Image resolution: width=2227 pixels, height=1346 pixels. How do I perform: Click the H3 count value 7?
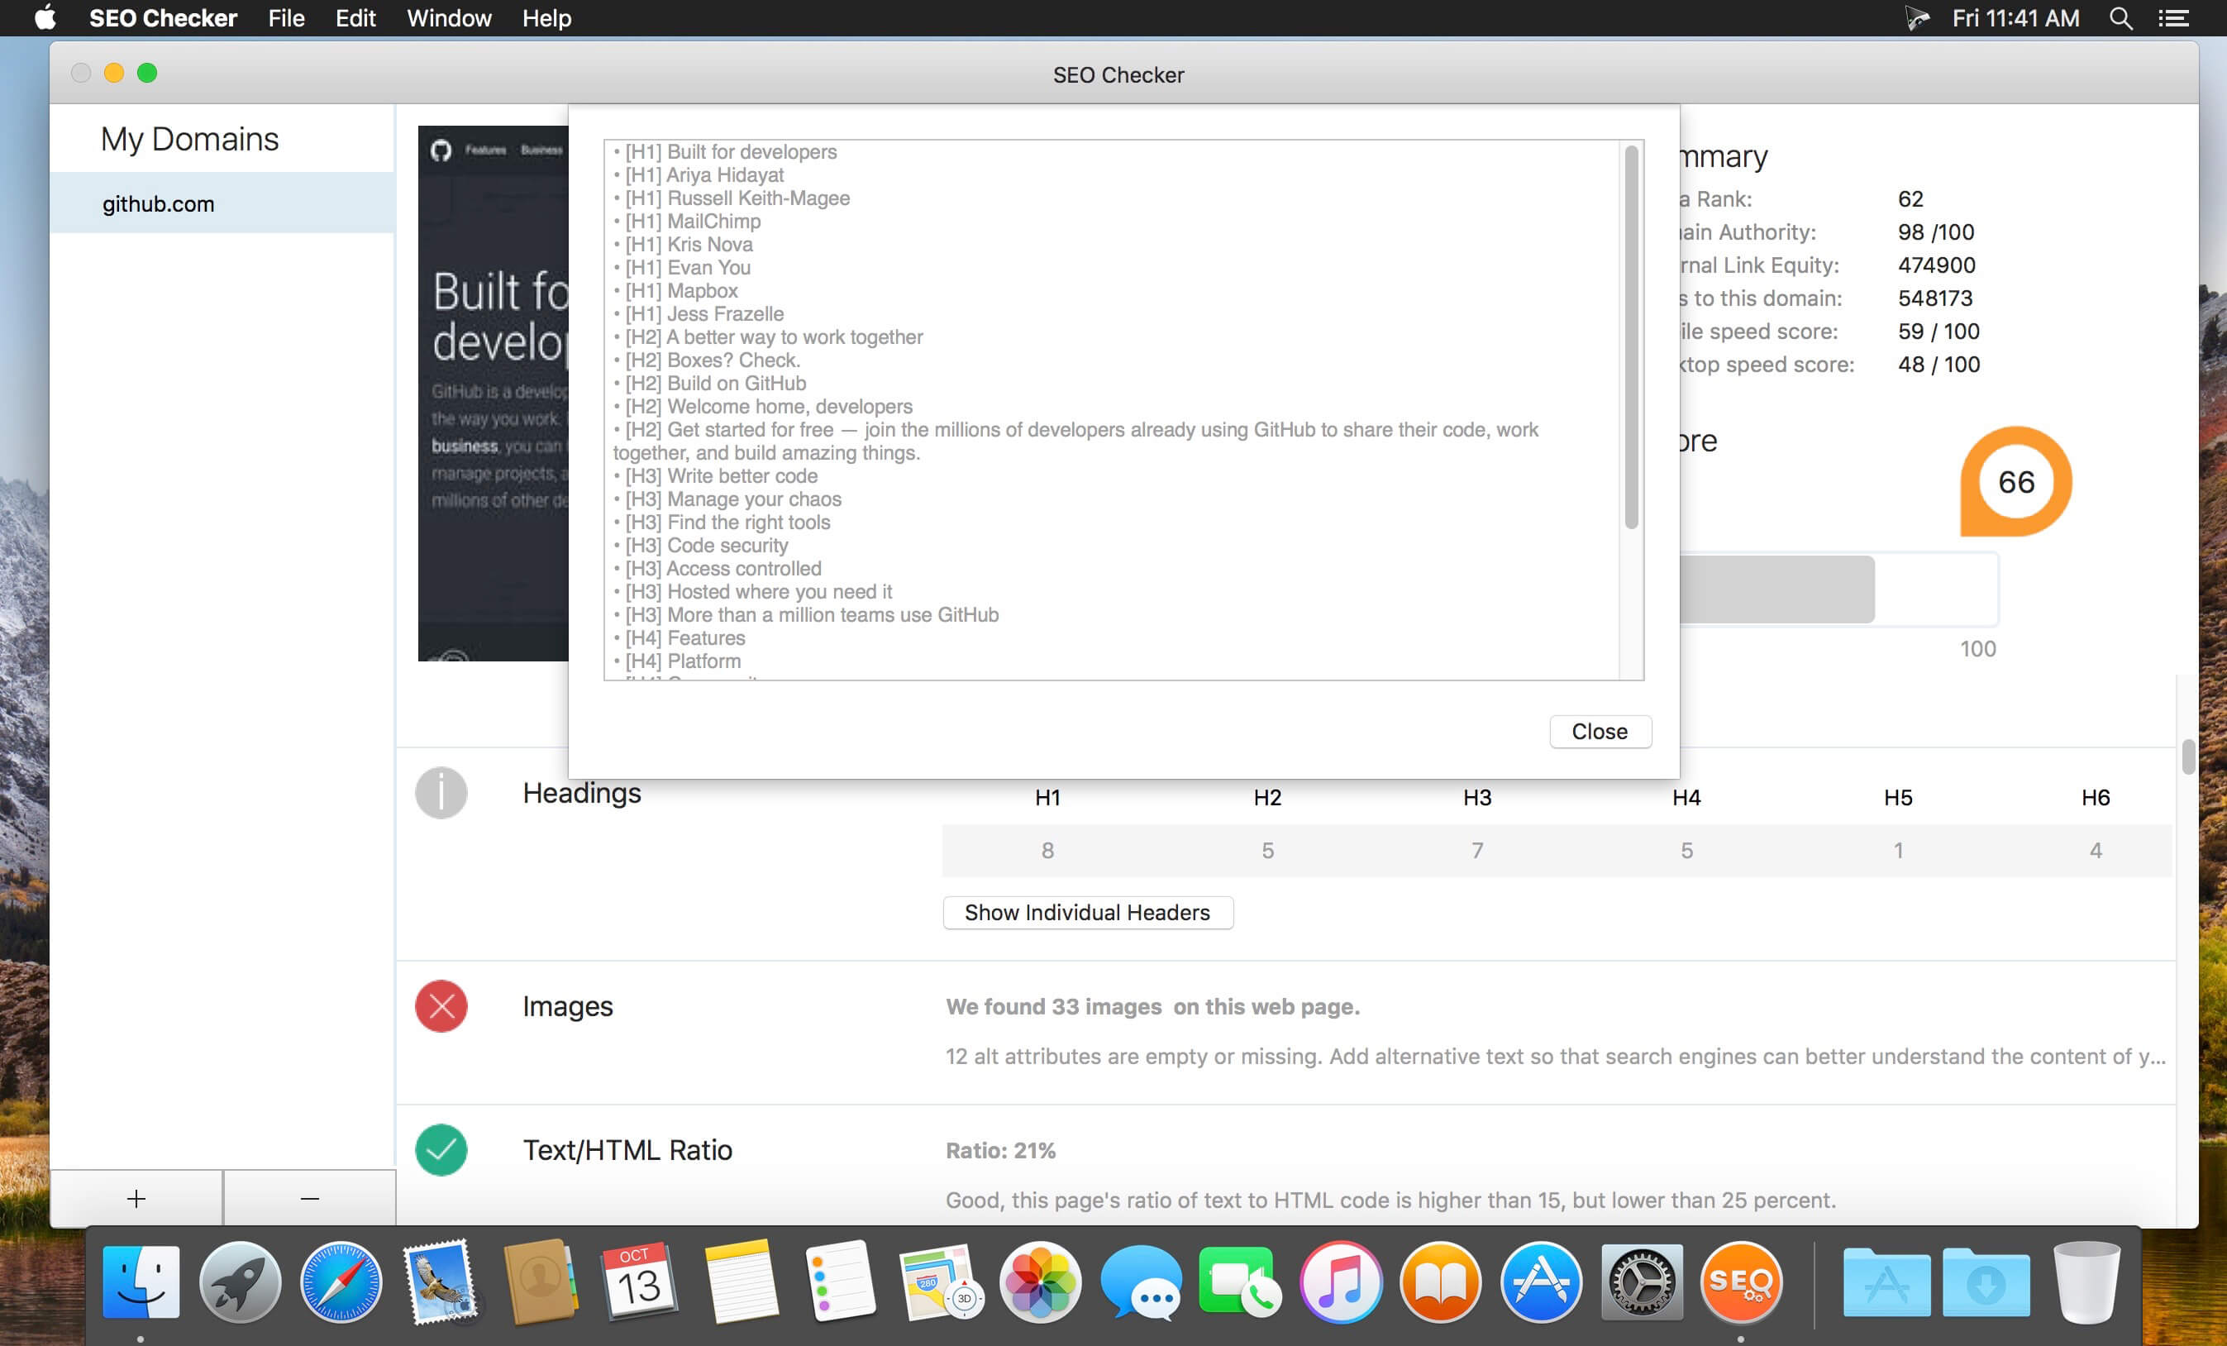pos(1477,851)
